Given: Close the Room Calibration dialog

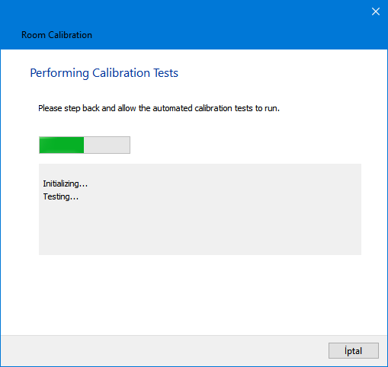Looking at the screenshot, I should coord(376,11).
